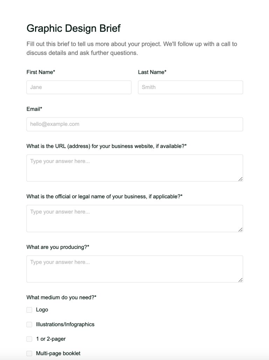
Task: Click the Email input field
Action: [x=134, y=124]
